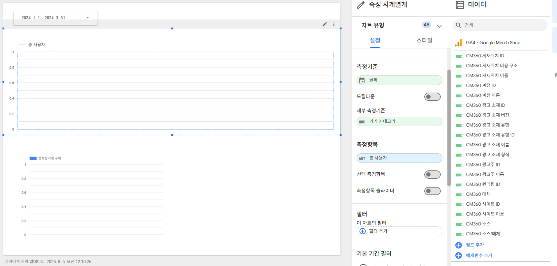Expand the 차트 유형 chevron
The width and height of the screenshot is (557, 266).
pyautogui.click(x=439, y=26)
